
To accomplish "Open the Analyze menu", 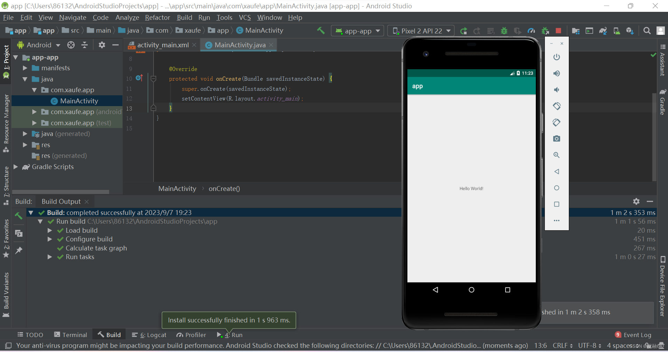I will click(x=127, y=17).
